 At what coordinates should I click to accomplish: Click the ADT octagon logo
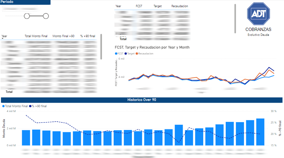[259, 14]
